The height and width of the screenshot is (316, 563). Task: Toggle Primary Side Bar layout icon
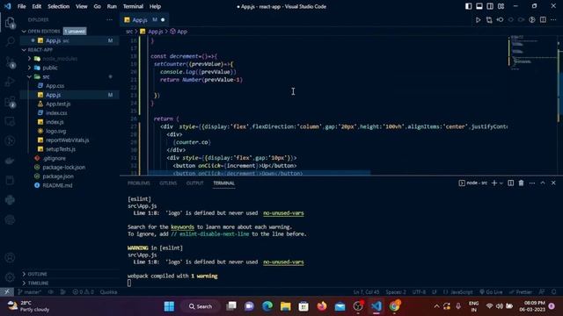[x=468, y=6]
